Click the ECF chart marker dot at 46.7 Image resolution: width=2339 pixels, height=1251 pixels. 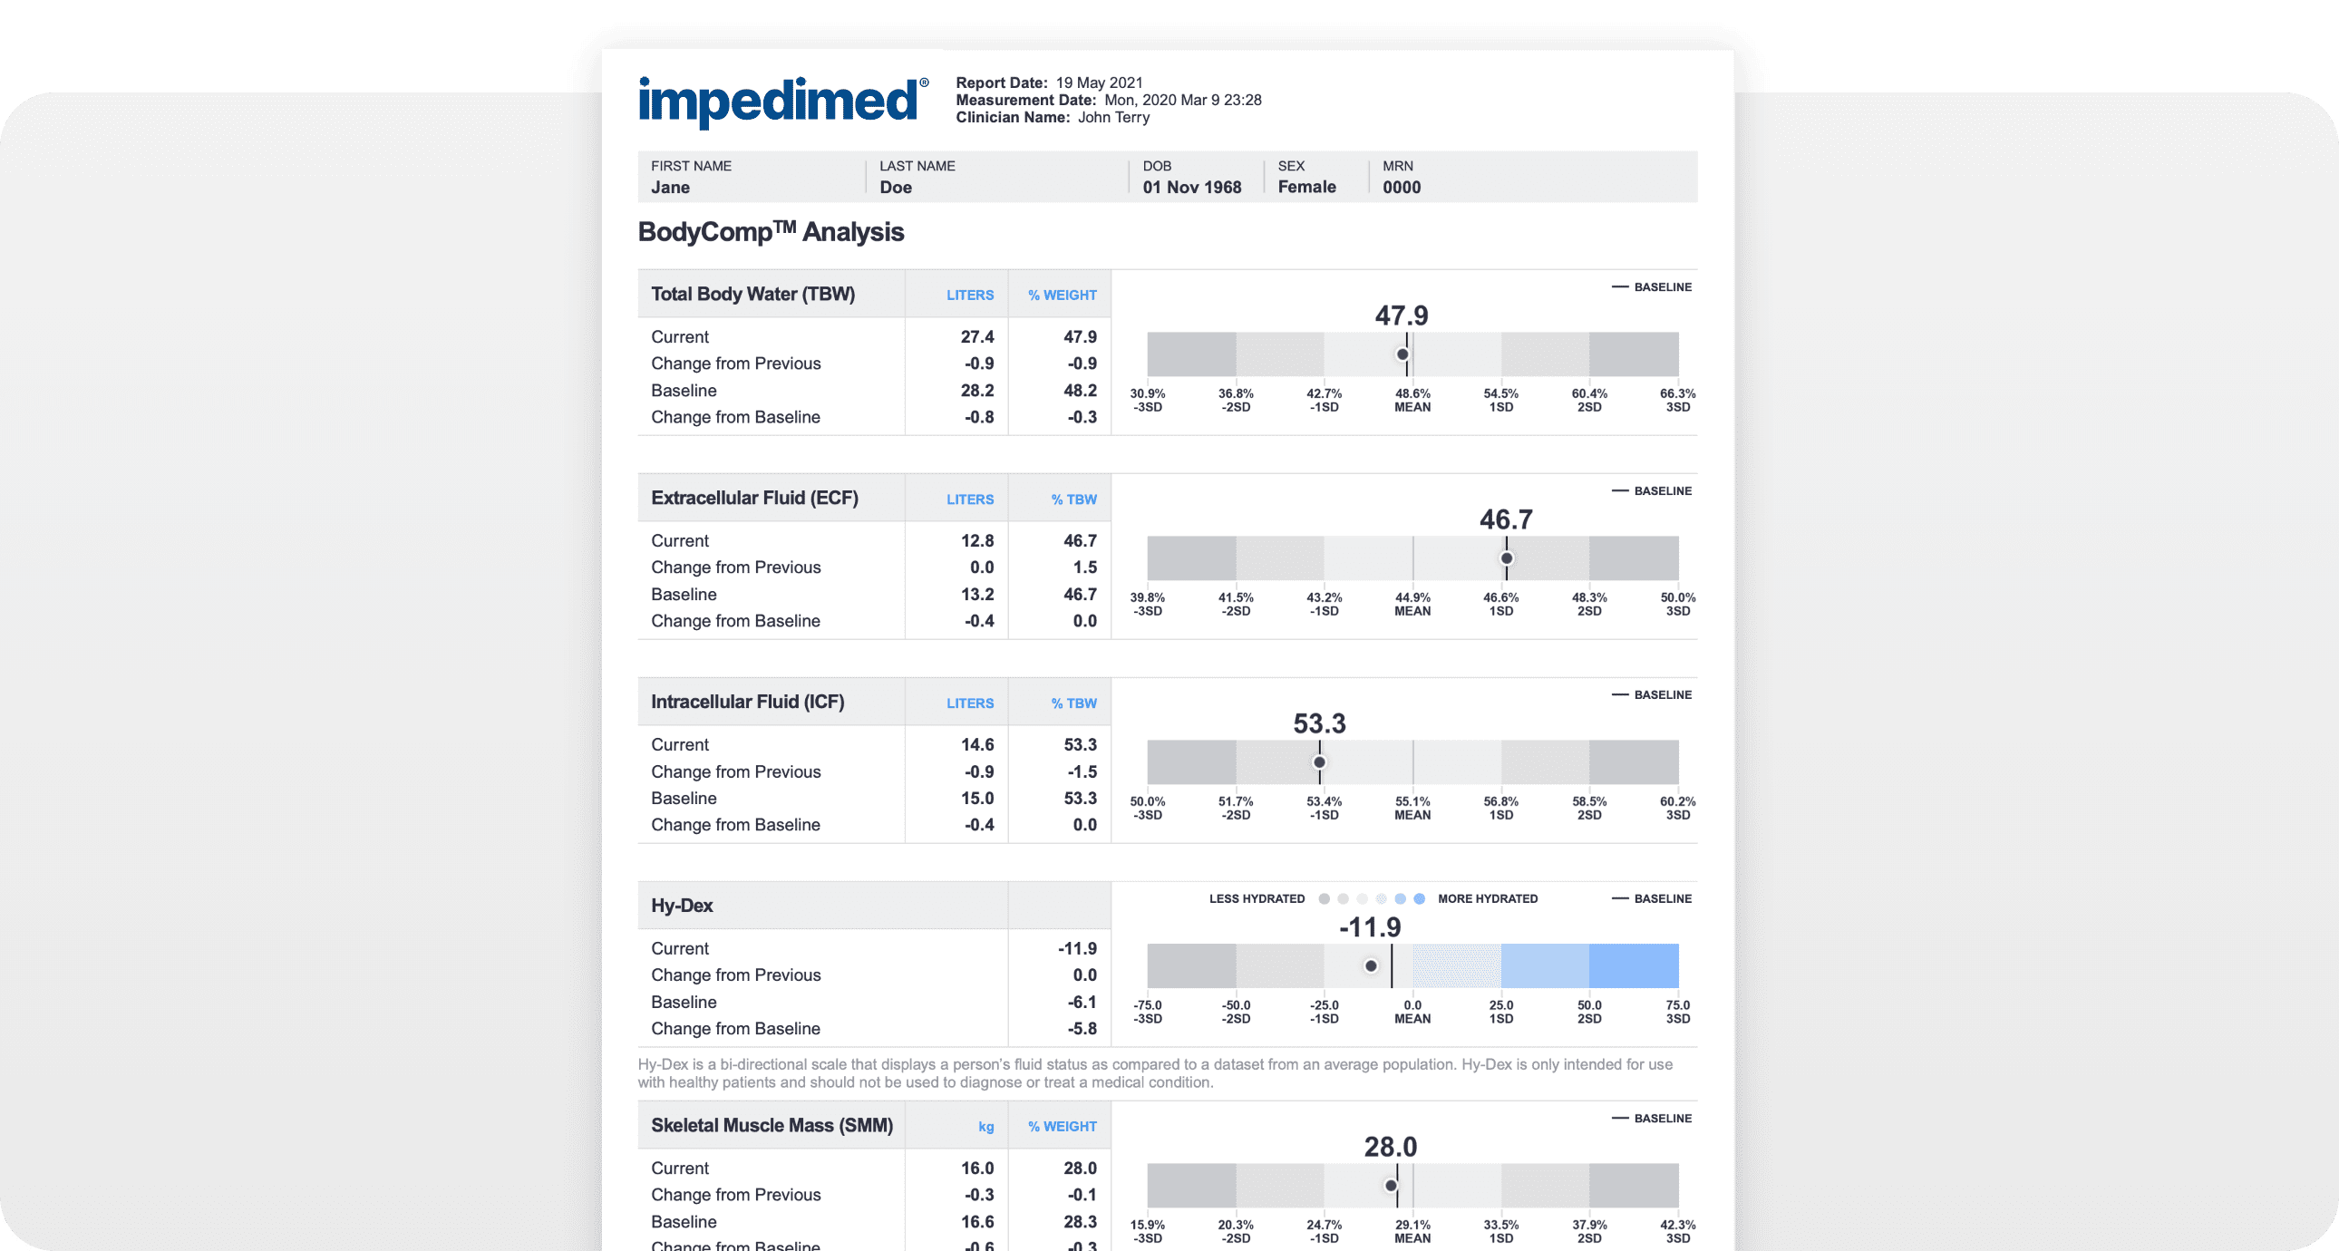[1506, 558]
